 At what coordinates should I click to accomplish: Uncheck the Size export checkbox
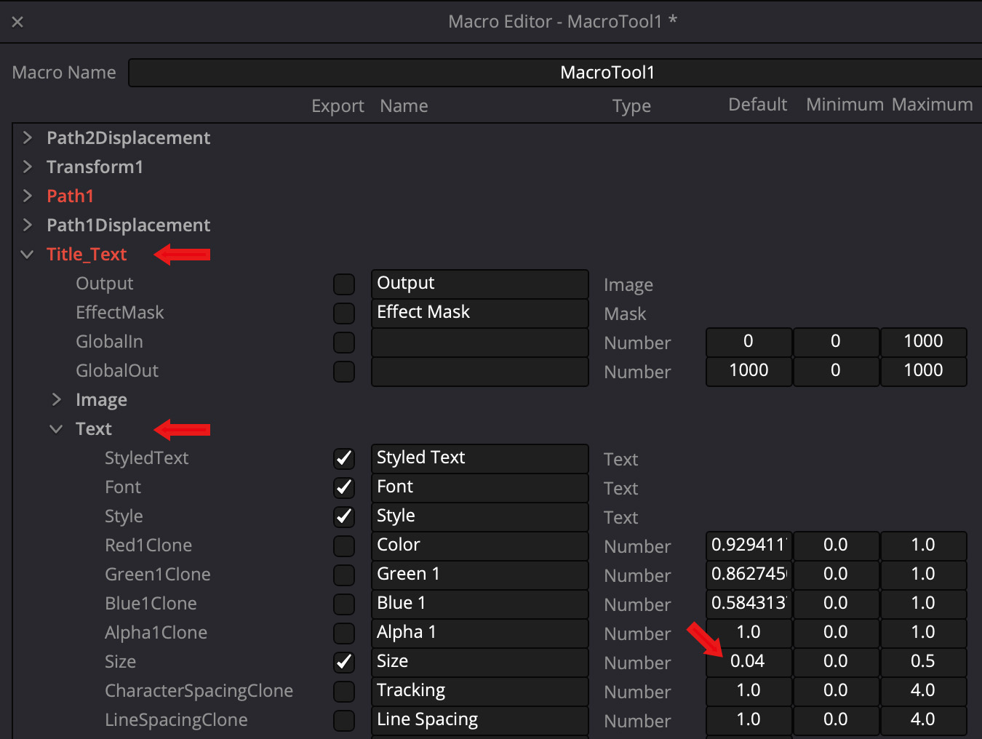[343, 662]
